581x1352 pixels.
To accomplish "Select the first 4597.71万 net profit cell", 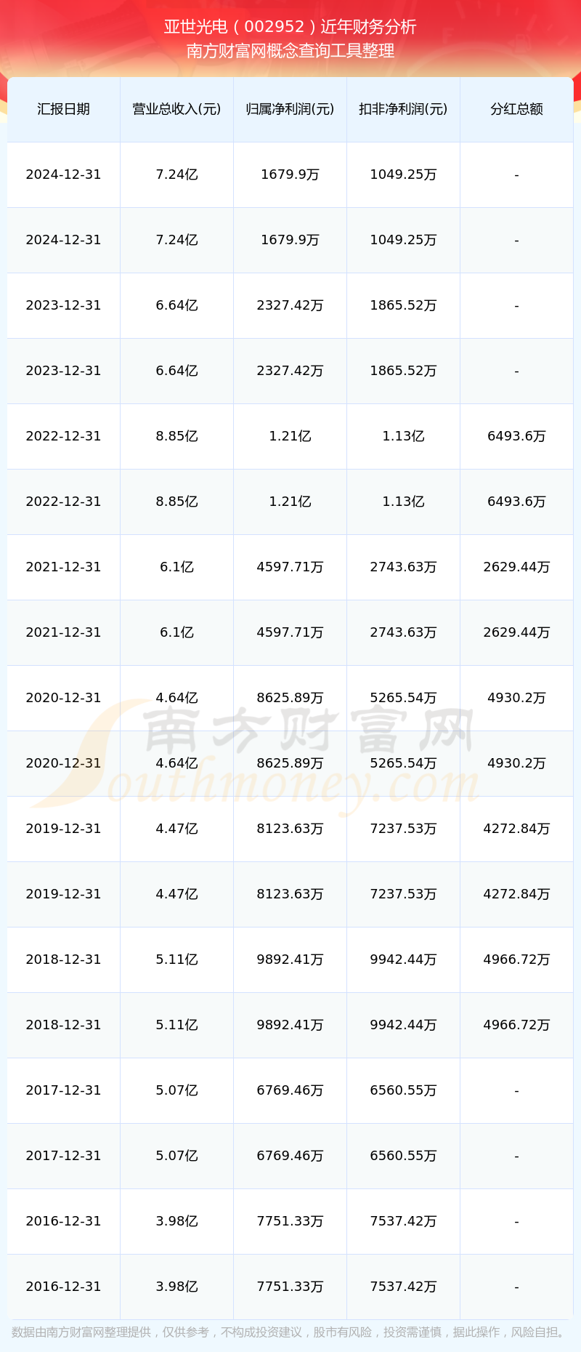I will coord(290,567).
